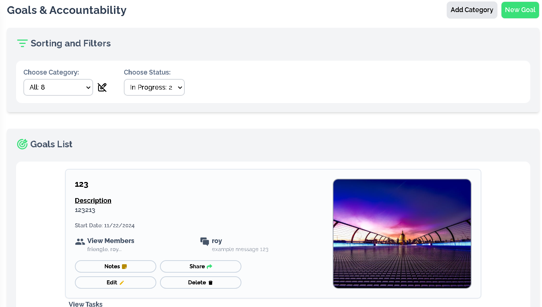The width and height of the screenshot is (542, 307).
Task: Click the goal title 123
Action: 81,185
